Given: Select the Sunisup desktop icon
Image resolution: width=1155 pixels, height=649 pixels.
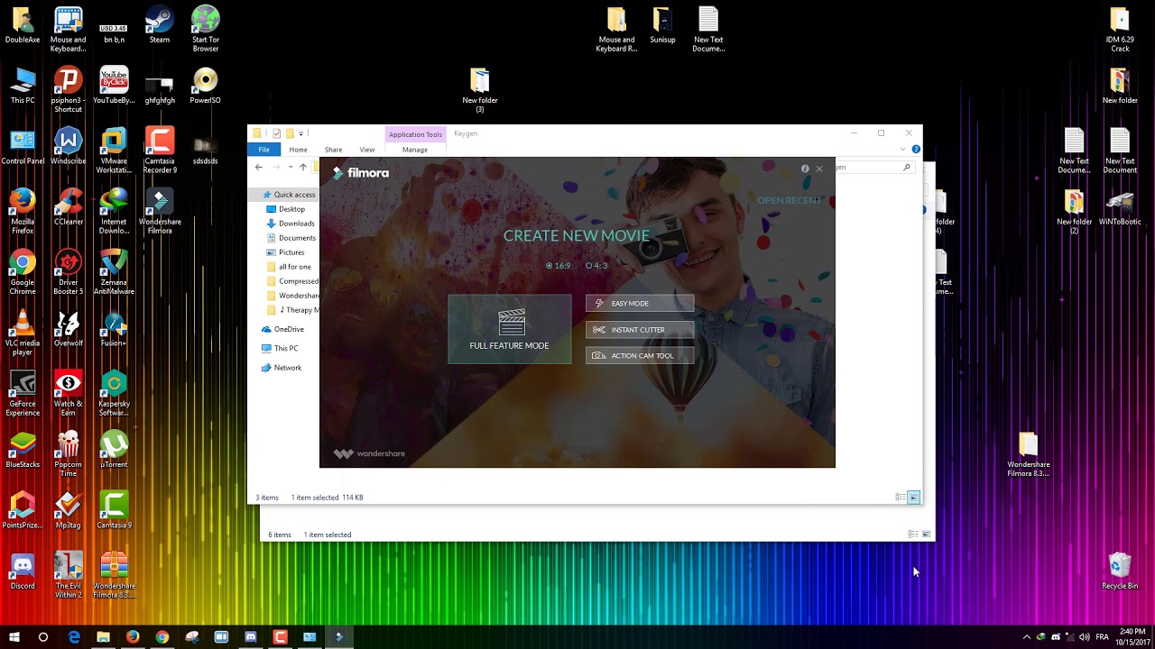Looking at the screenshot, I should pos(662,24).
